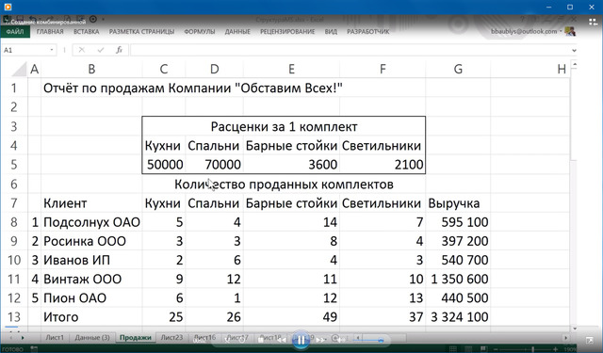Select revenue cell 397 200
This screenshot has width=603, height=353.
pyautogui.click(x=458, y=241)
